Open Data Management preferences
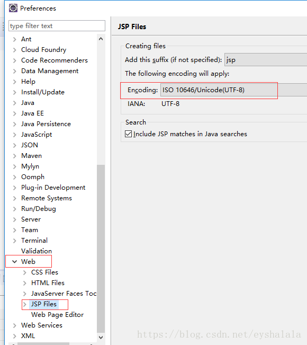This screenshot has height=345, width=307. (x=50, y=71)
